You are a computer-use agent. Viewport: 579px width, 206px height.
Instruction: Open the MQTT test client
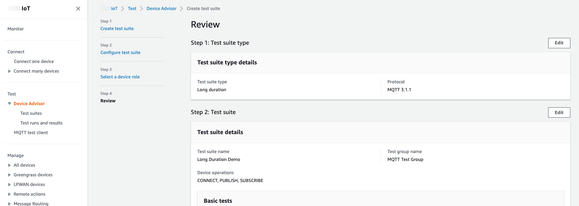coord(31,133)
